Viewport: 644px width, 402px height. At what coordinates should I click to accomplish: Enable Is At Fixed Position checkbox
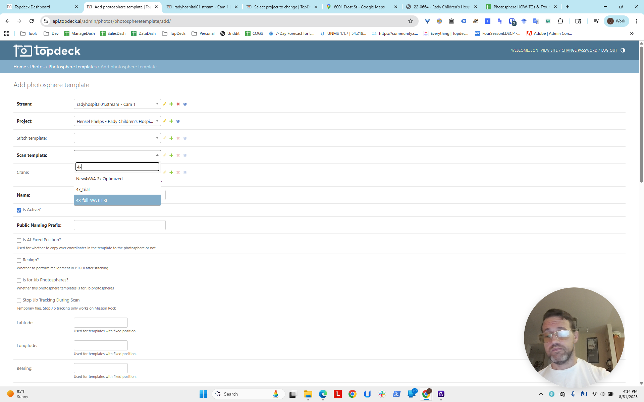[x=19, y=241]
